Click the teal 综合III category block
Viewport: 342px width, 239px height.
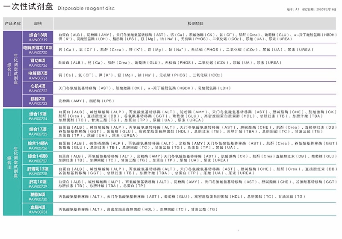12,162
